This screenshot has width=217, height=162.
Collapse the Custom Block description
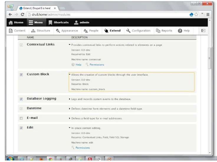pos(70,74)
